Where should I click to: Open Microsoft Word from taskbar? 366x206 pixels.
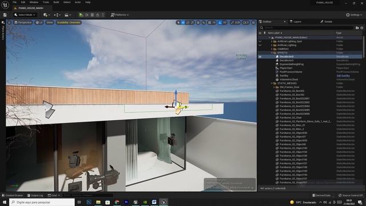[154, 202]
